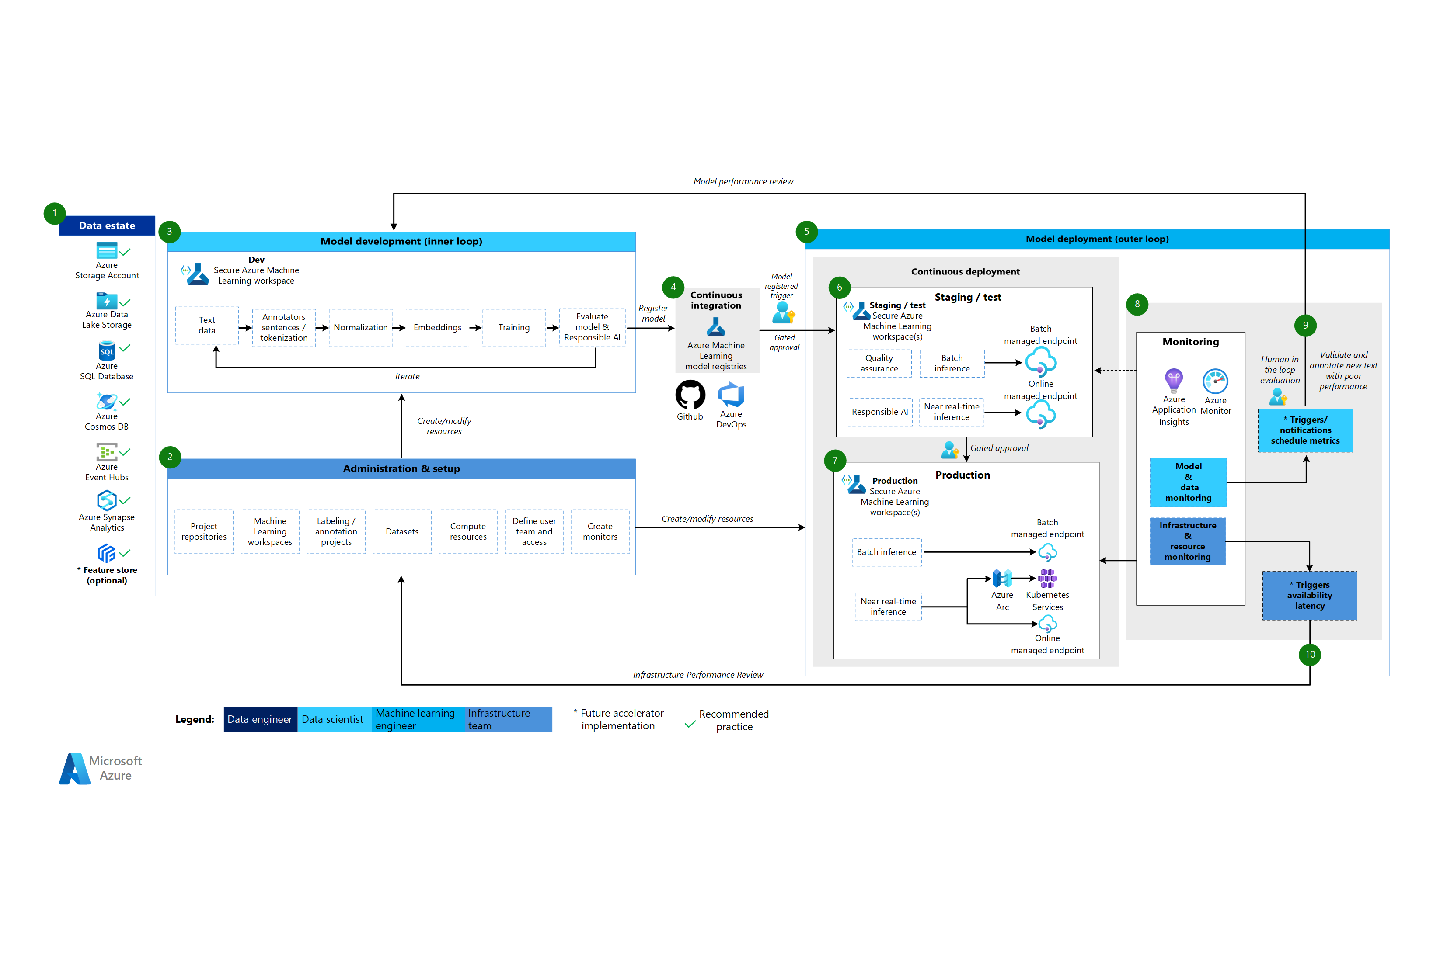This screenshot has height=964, width=1447.
Task: Click the Recommended practice checkmark in legend
Action: pyautogui.click(x=690, y=724)
